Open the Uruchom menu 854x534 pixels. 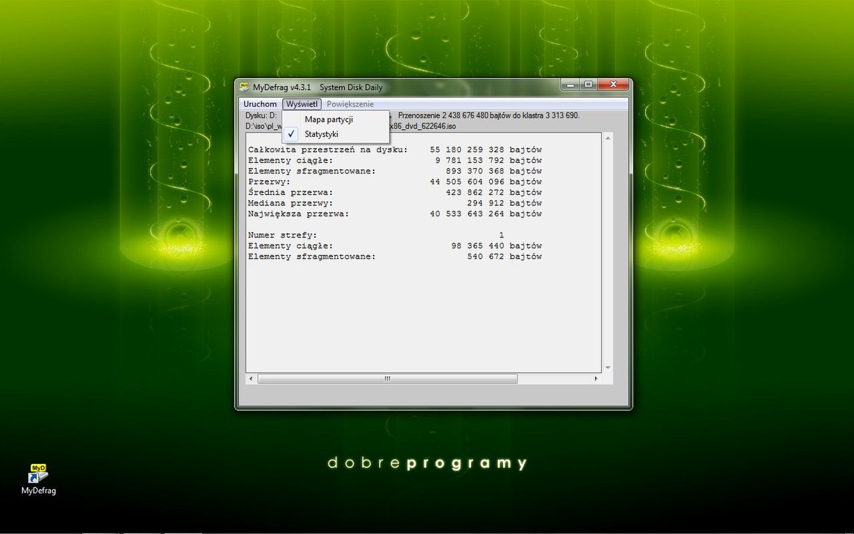(x=260, y=104)
